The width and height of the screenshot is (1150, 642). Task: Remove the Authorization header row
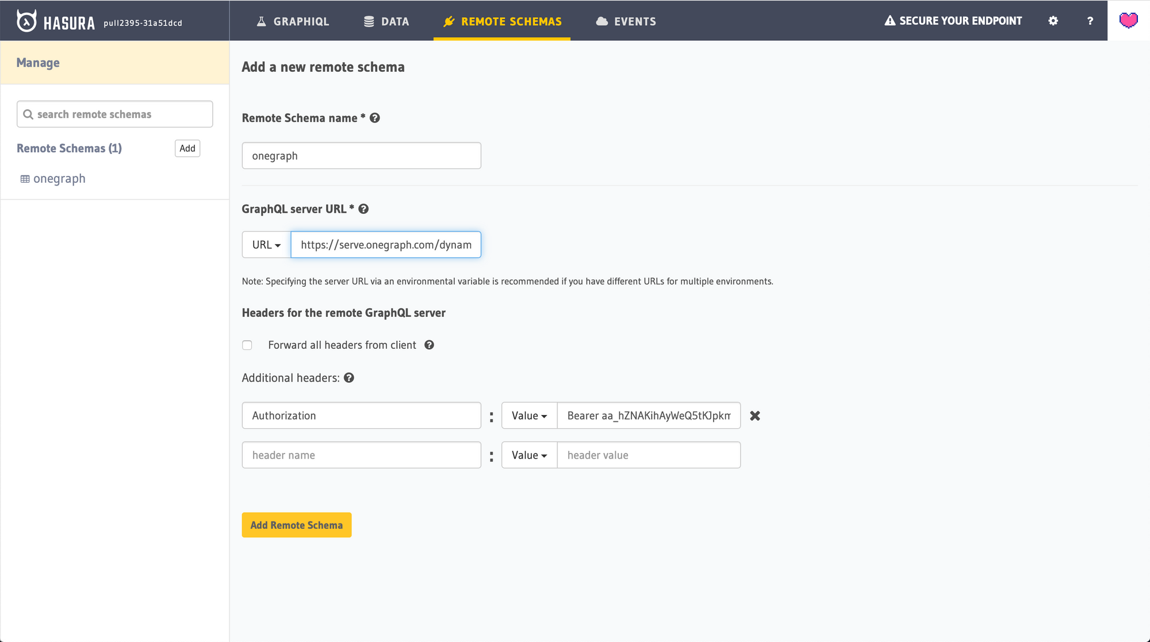(755, 416)
